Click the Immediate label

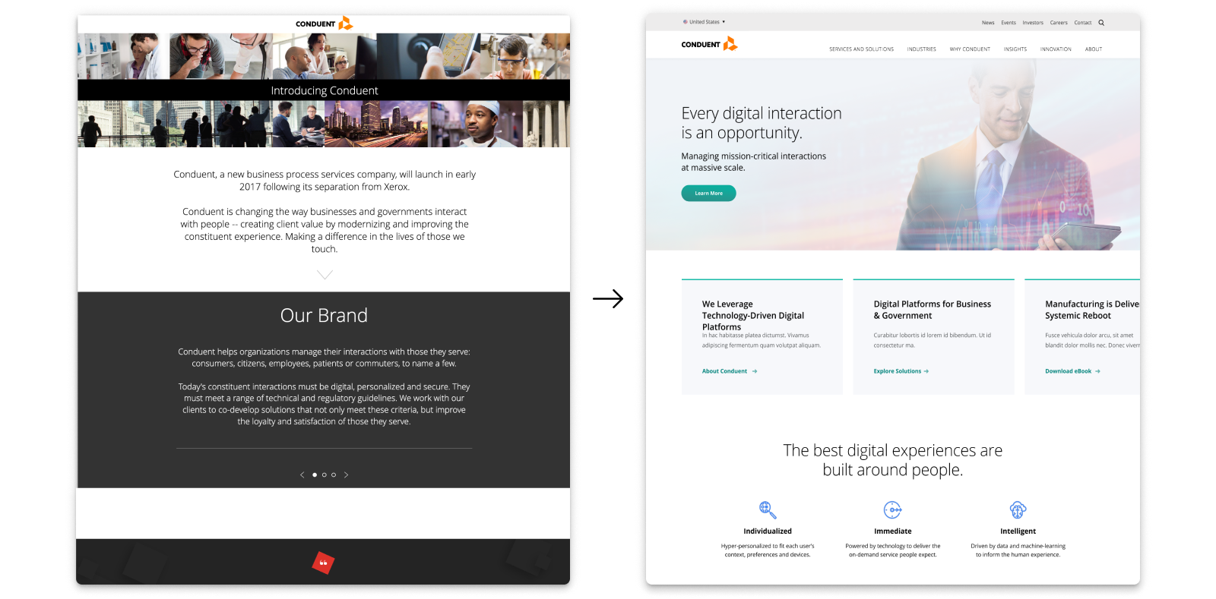pyautogui.click(x=893, y=531)
